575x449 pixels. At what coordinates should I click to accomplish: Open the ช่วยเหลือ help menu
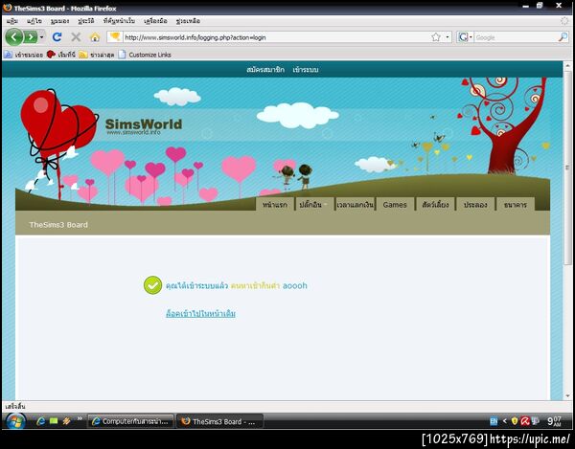188,21
